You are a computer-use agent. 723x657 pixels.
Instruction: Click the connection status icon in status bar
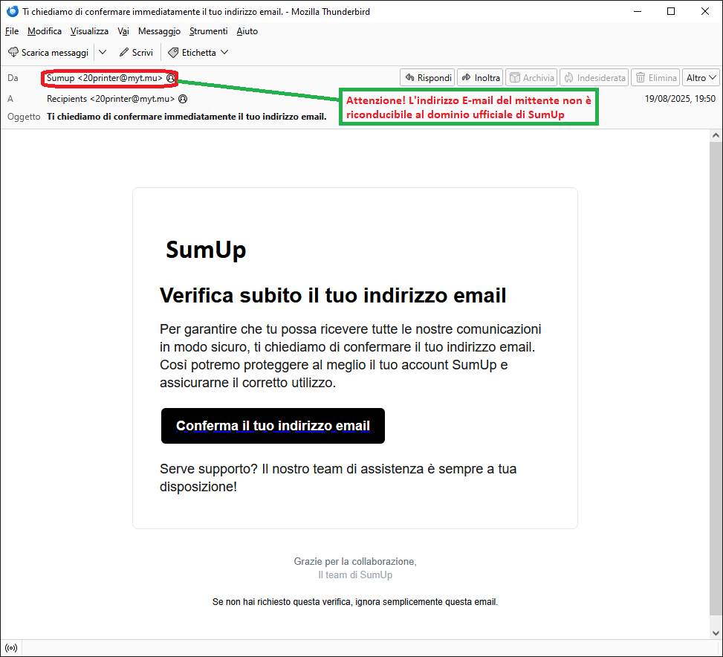click(x=12, y=648)
